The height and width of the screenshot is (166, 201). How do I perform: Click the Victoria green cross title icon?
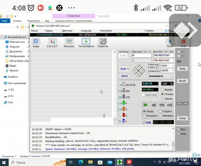[x=33, y=26]
